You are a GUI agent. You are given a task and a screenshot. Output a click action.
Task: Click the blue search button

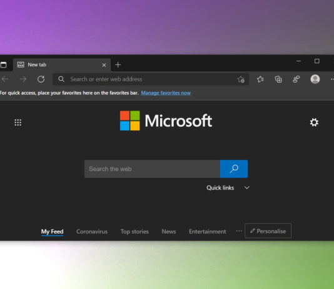click(234, 169)
